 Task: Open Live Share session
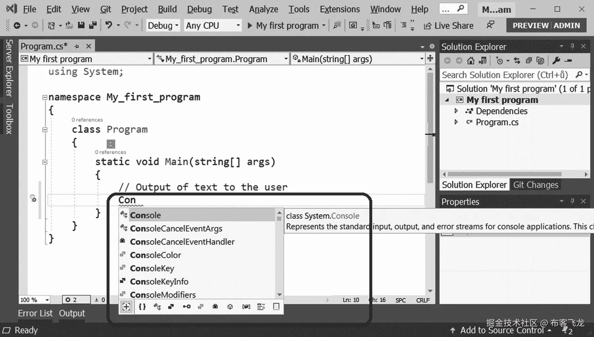click(449, 25)
